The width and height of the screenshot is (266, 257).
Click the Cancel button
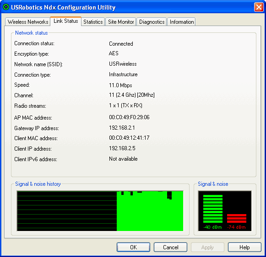click(x=170, y=247)
